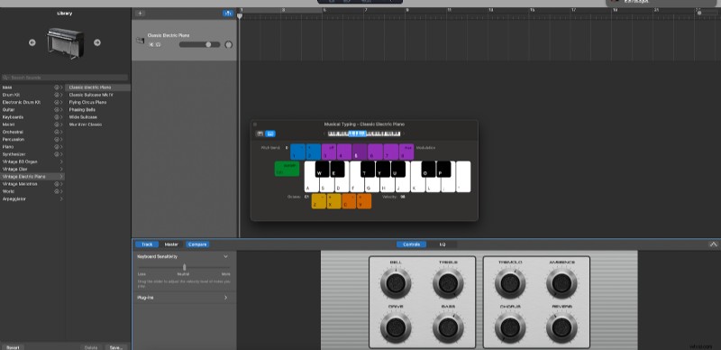Lower octave with Z key
Image resolution: width=721 pixels, height=350 pixels.
(319, 201)
